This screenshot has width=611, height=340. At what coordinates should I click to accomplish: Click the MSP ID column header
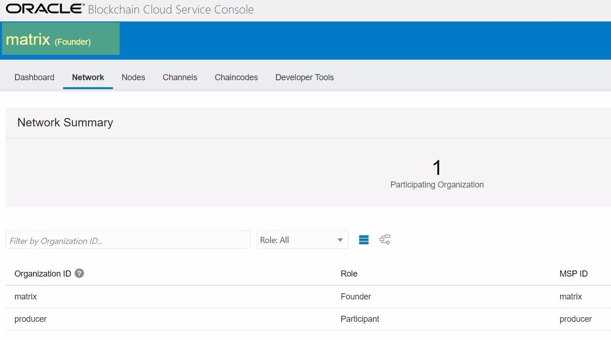[x=574, y=274]
